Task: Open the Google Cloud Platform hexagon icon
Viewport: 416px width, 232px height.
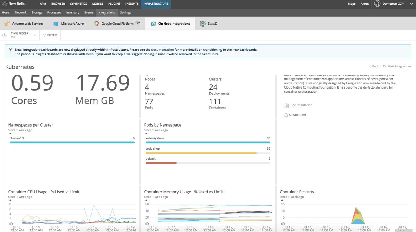Action: 97,24
